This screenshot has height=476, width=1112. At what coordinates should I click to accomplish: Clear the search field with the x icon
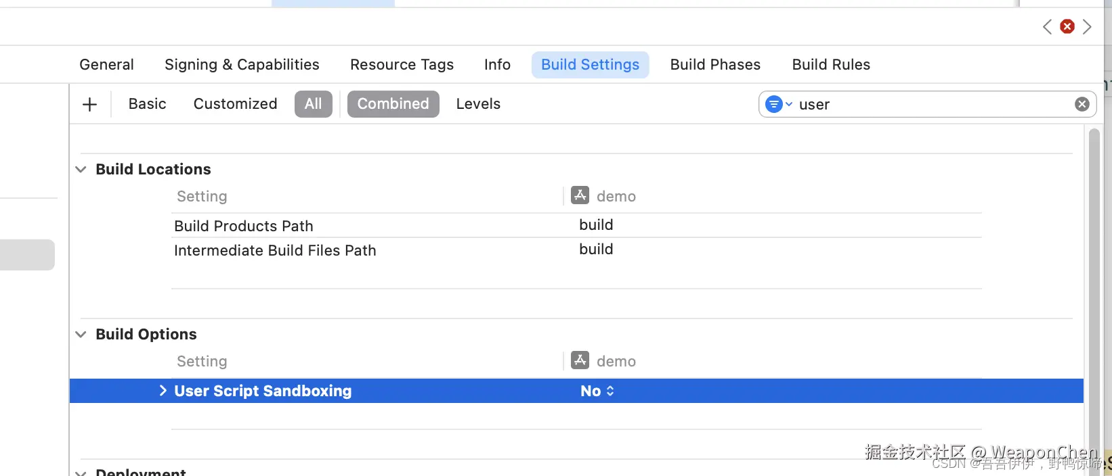pos(1082,104)
